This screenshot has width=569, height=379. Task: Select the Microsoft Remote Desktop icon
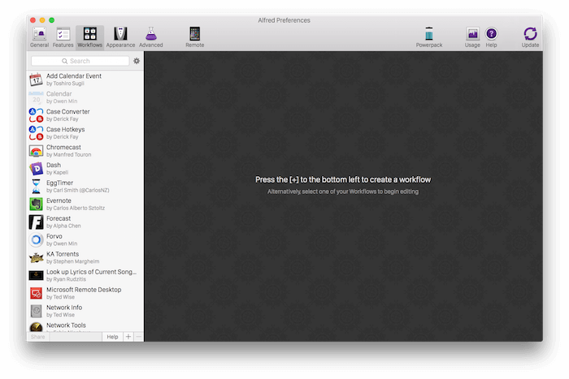(36, 293)
